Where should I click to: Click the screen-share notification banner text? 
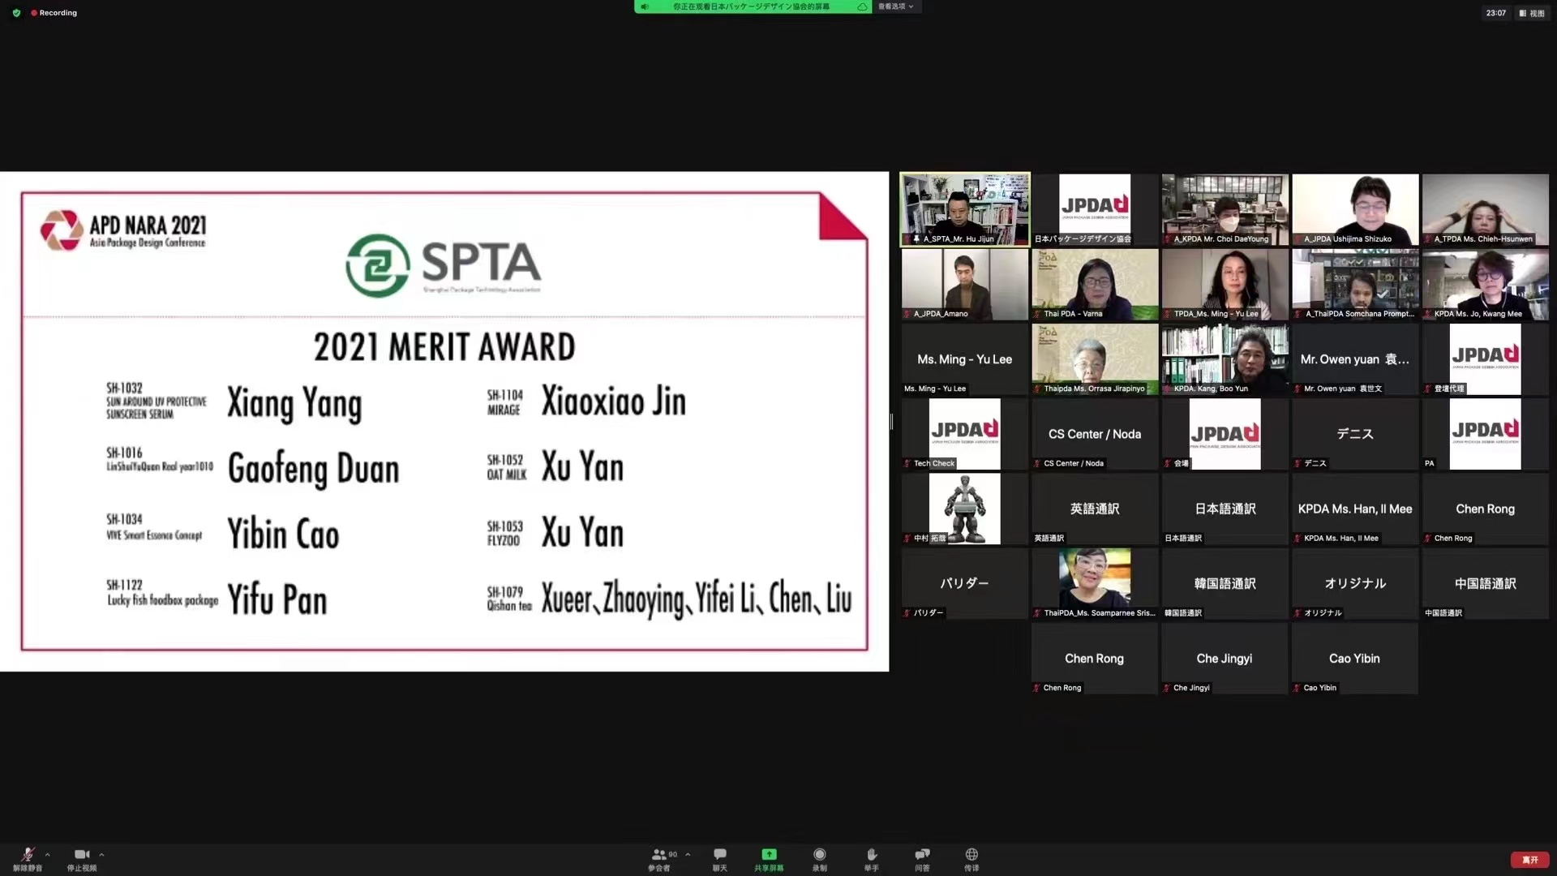click(751, 6)
